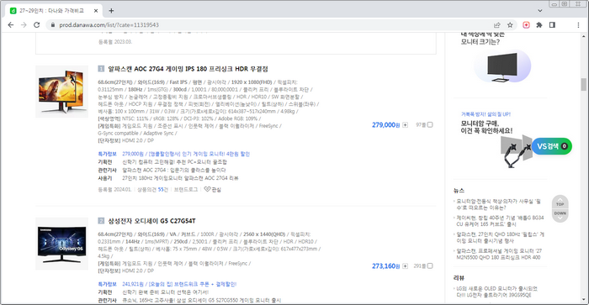589x305 pixels.
Task: Click scrollbar down arrow at bottom
Action: [x=583, y=300]
